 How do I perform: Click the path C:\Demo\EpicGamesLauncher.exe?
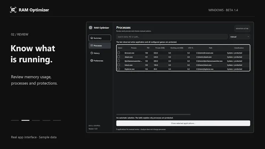coord(209,61)
